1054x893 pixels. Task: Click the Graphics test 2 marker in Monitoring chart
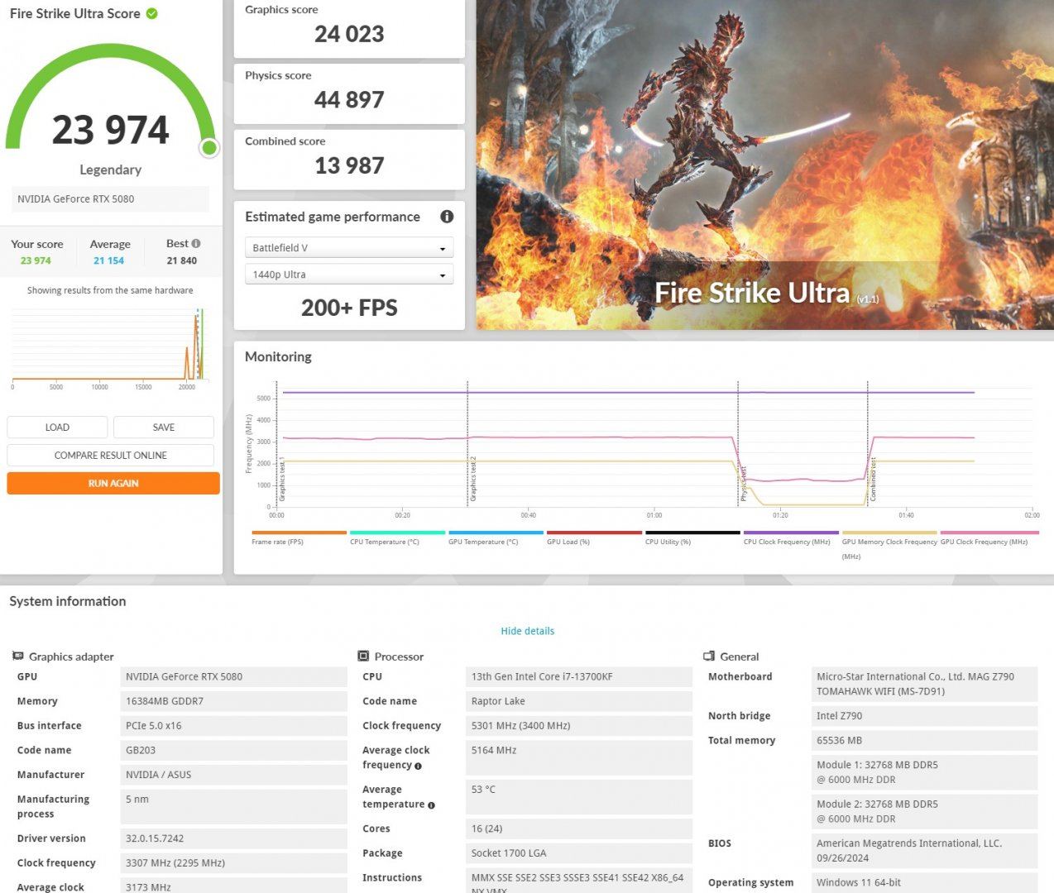point(473,480)
